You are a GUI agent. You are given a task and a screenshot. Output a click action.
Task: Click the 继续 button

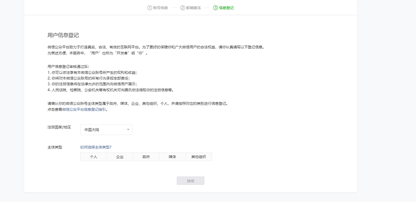click(x=190, y=181)
